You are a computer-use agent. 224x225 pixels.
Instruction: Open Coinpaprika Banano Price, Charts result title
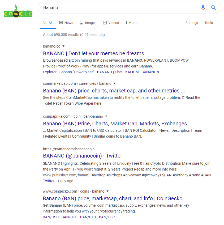click(118, 124)
